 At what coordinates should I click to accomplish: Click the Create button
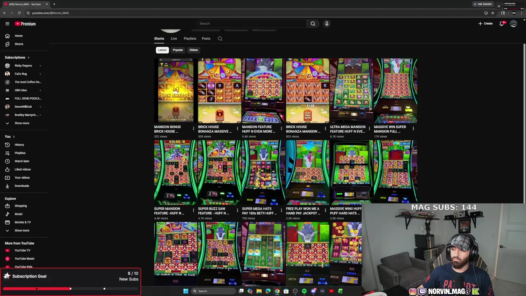485,23
